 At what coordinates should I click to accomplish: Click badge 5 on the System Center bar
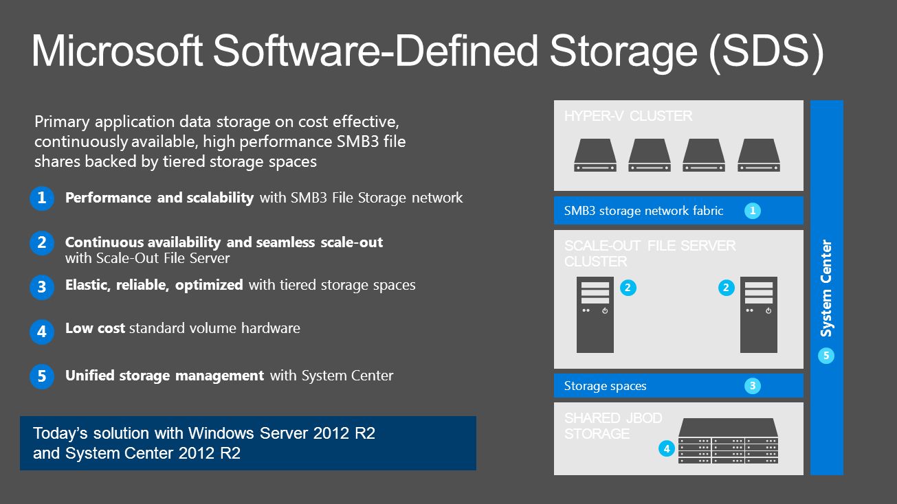point(826,356)
